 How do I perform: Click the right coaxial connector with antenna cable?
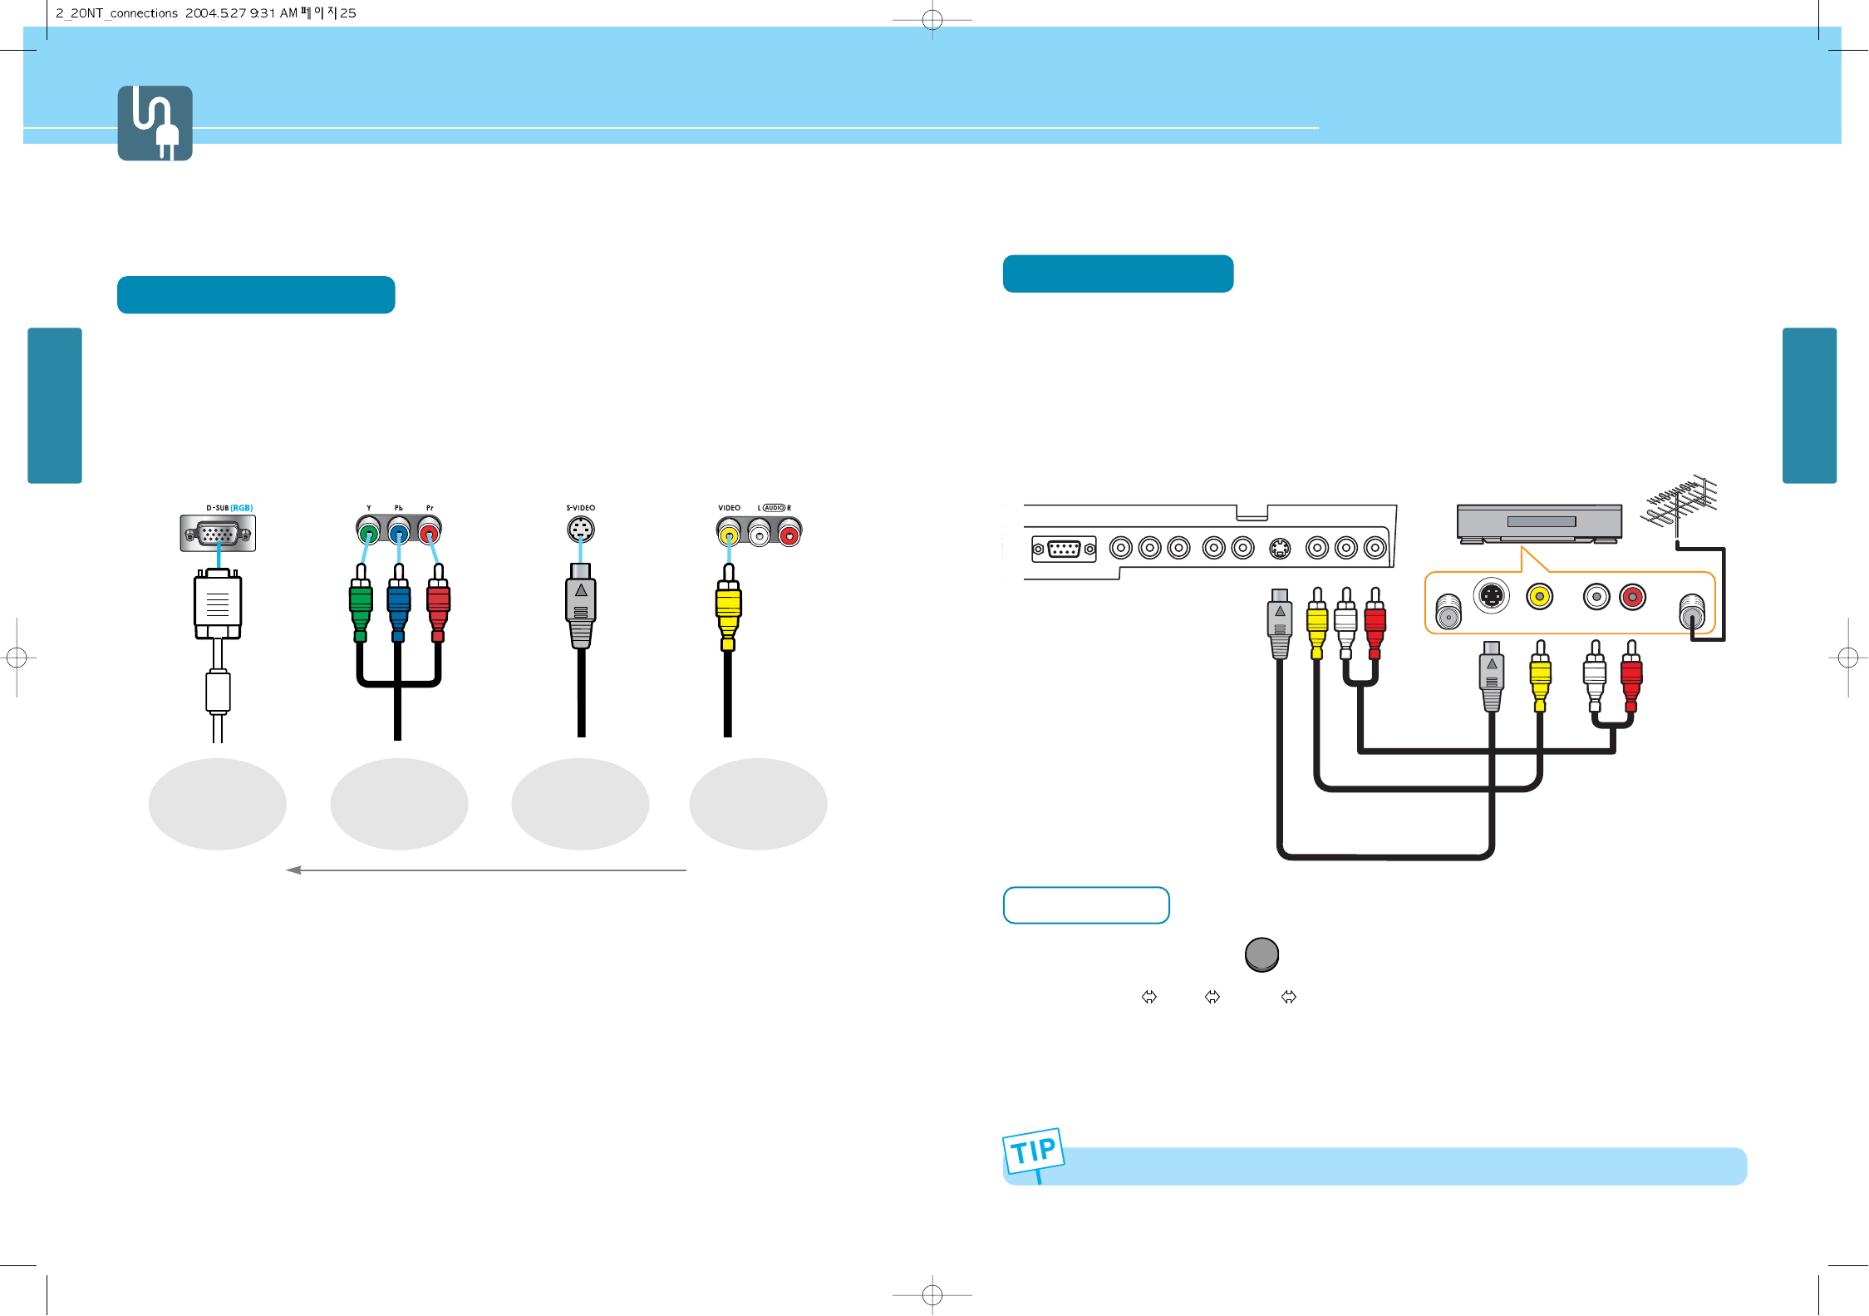pos(1692,611)
